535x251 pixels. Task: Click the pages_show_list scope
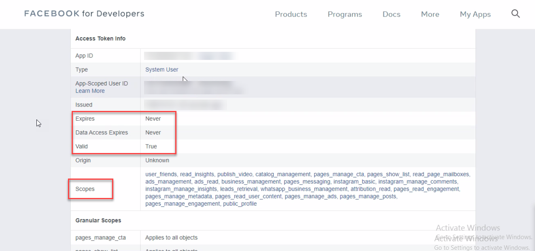(x=388, y=174)
